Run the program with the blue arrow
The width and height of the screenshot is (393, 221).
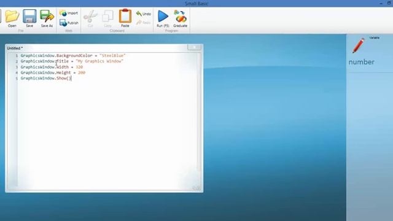163,18
